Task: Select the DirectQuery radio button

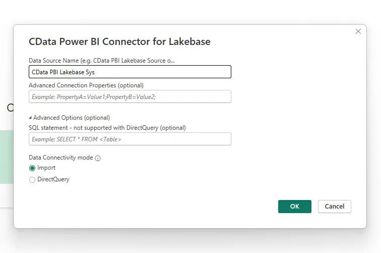Action: coord(32,180)
